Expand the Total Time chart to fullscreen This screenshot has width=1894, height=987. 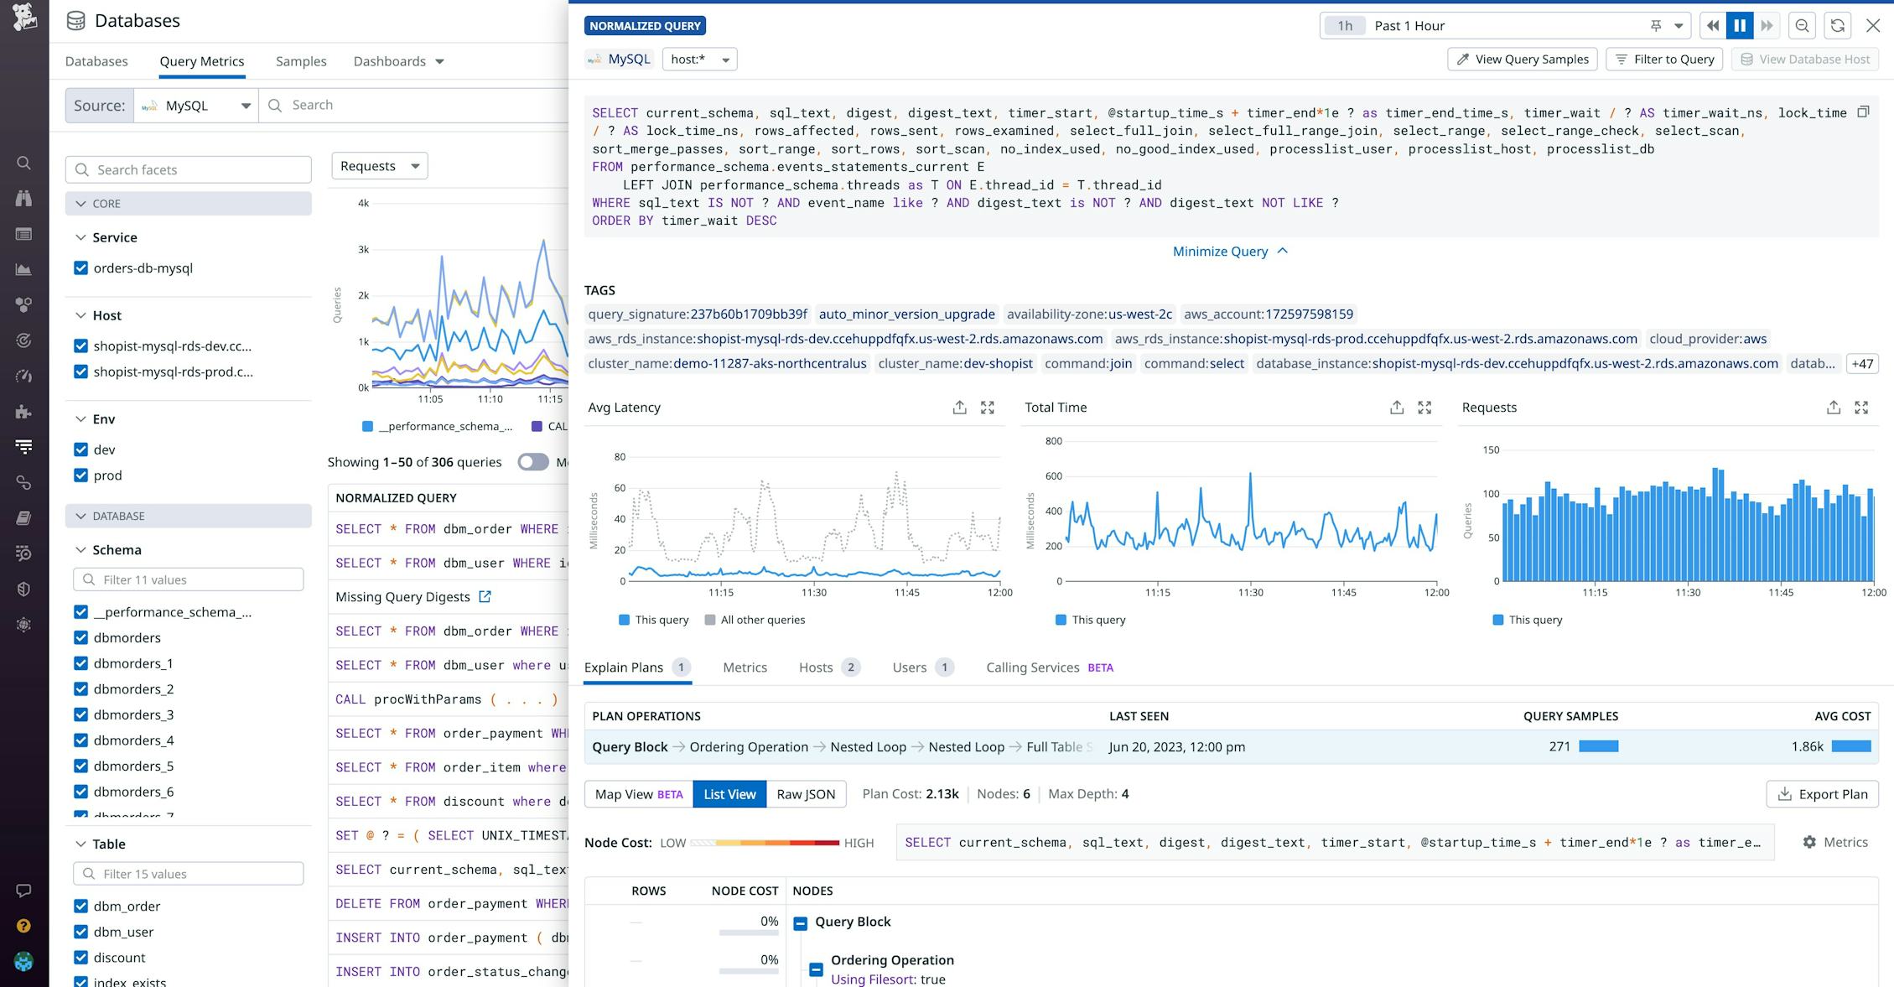pos(1424,407)
